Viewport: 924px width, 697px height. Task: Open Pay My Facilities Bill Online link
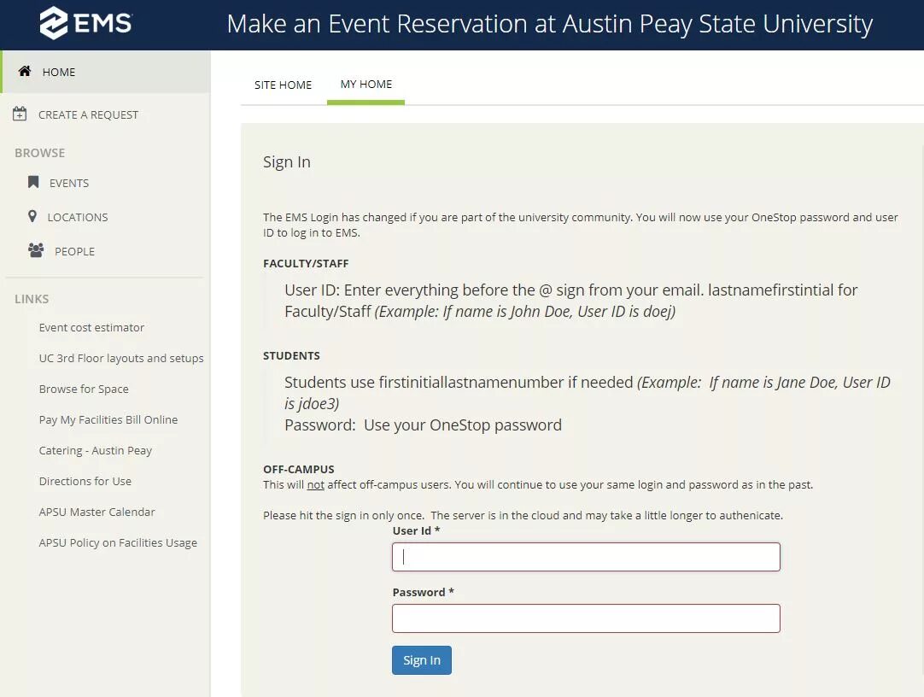pos(108,419)
